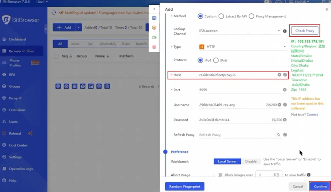
Task: Click the Operation Logs icon in sidebar
Action: coord(4,169)
